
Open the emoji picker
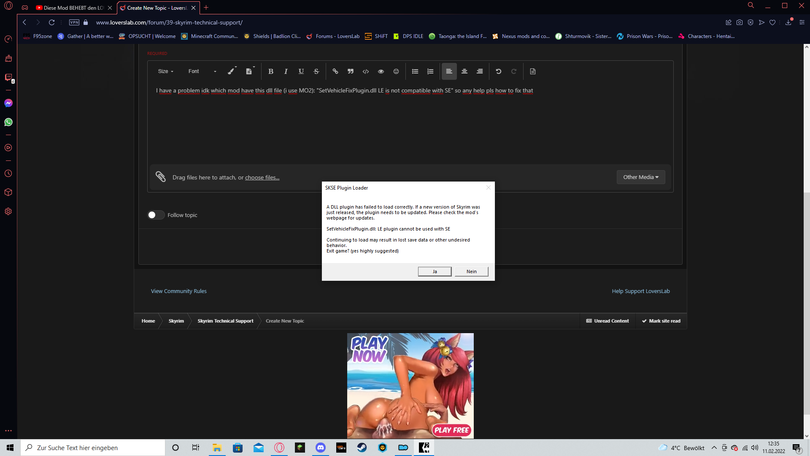pyautogui.click(x=396, y=71)
